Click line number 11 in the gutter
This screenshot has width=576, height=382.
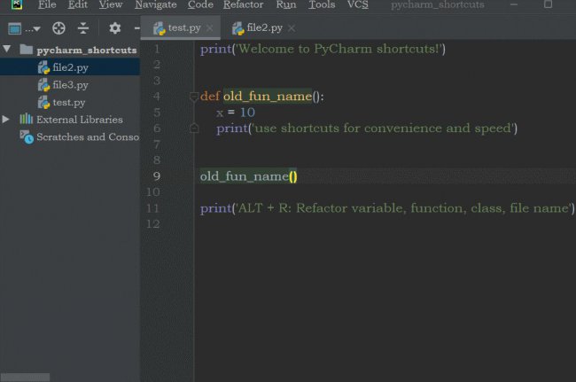[152, 208]
